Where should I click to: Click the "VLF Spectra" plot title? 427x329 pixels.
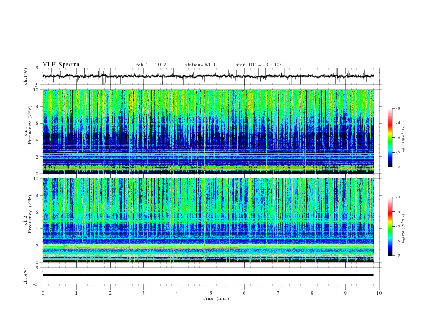point(61,65)
